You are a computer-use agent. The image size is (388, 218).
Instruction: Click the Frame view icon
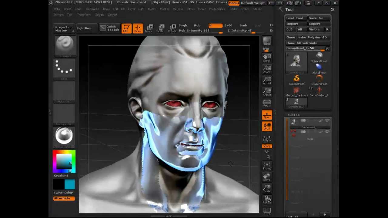point(267,166)
